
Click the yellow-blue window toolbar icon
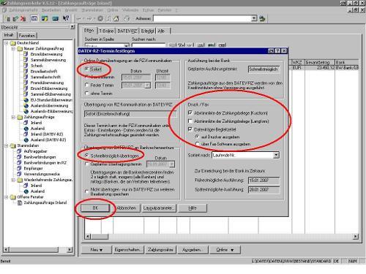point(45,18)
